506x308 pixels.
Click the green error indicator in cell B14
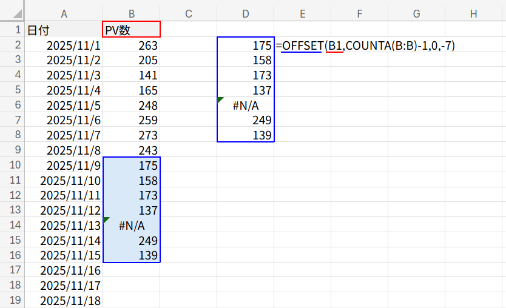coord(107,220)
